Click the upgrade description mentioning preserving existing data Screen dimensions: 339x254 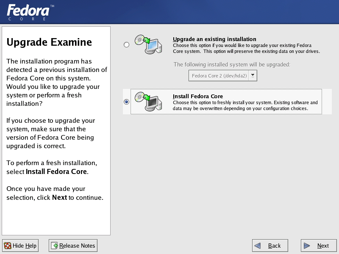246,48
